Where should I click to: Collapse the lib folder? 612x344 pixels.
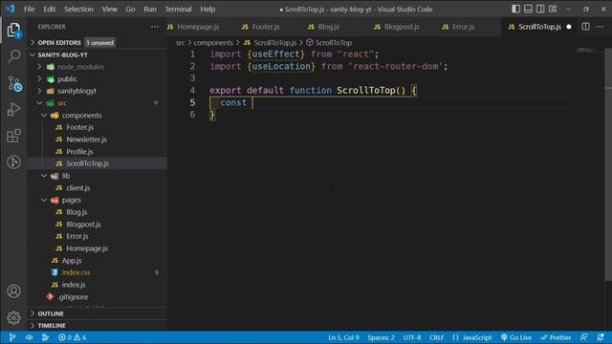tap(98, 176)
